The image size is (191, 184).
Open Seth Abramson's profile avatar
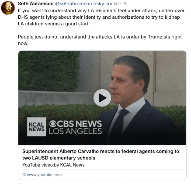click(x=8, y=8)
